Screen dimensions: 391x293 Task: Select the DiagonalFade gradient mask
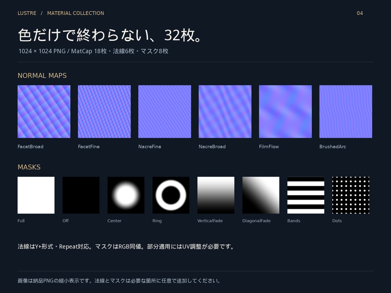tap(261, 195)
